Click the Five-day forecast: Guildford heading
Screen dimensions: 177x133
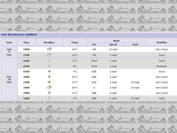[19, 35]
